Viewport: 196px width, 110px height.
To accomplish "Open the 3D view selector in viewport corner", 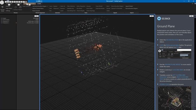I will pyautogui.click(x=152, y=16).
